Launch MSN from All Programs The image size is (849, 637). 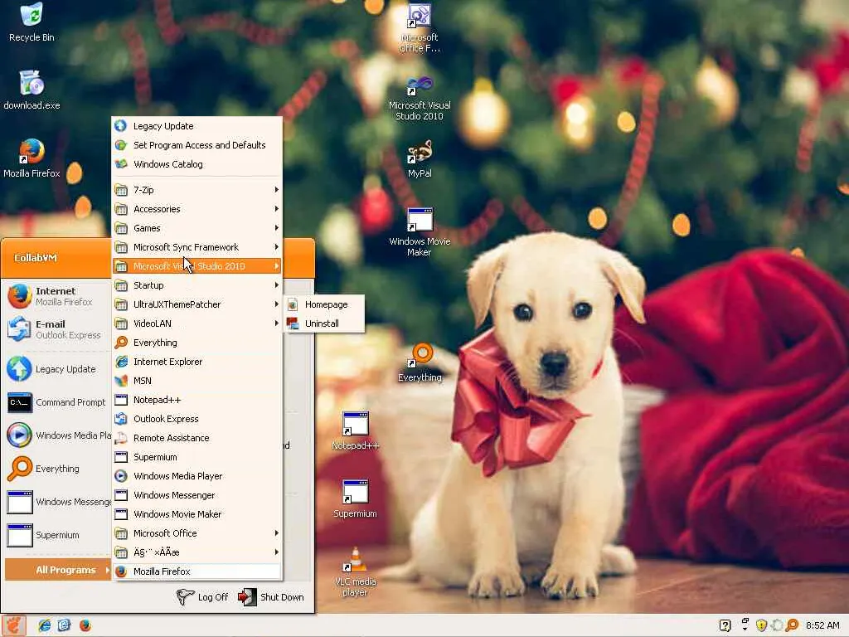(x=197, y=381)
